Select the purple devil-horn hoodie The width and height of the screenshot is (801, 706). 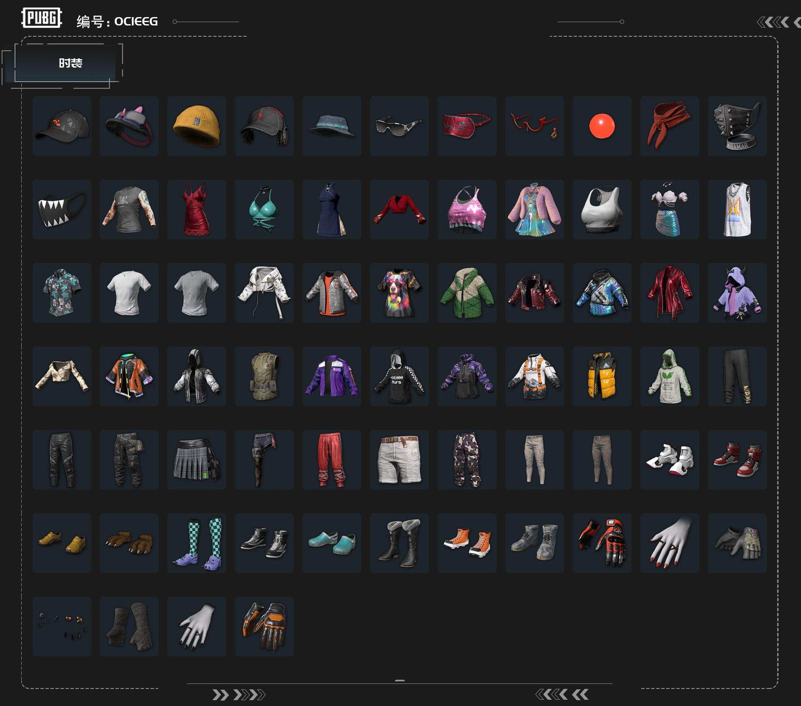[x=737, y=293]
